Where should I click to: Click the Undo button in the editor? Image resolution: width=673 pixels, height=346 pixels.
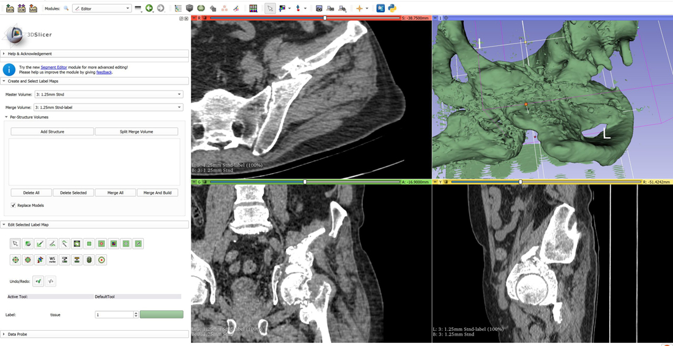[39, 281]
